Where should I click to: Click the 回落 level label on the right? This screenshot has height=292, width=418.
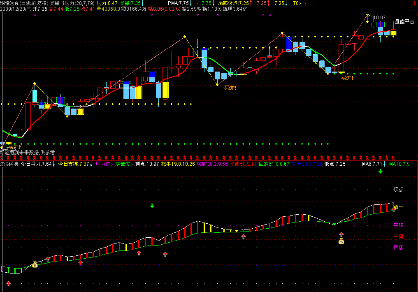click(x=398, y=248)
